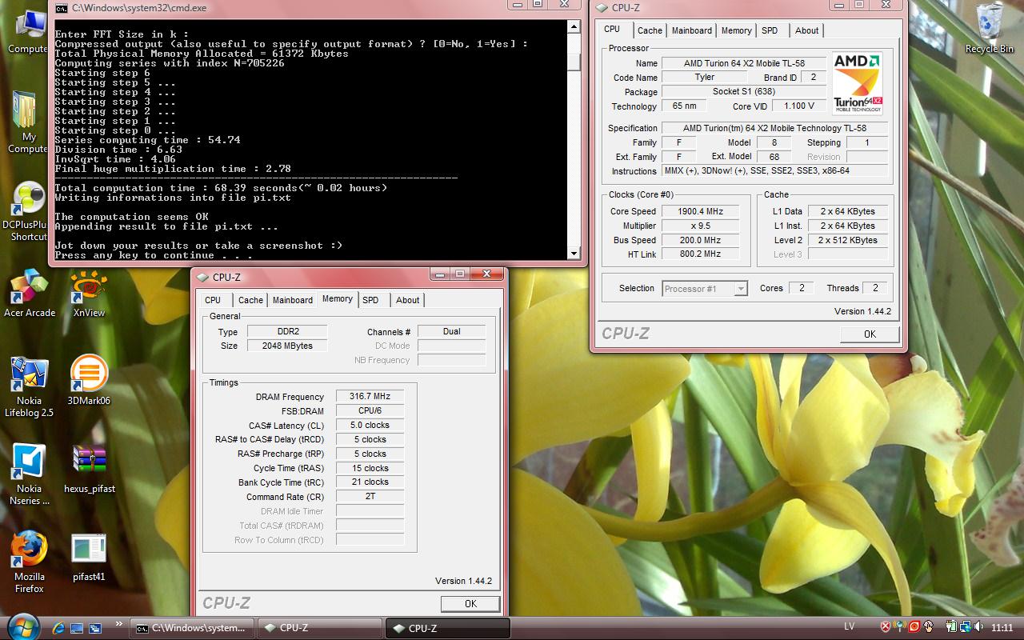Select the first CPU-Z taskbar button
This screenshot has width=1024, height=640.
319,628
